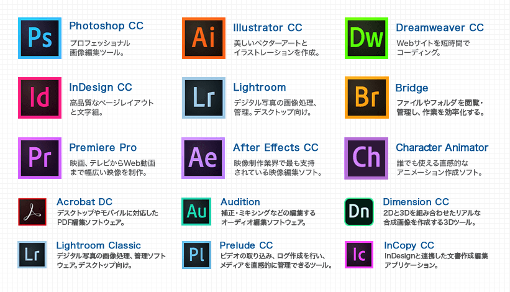Select the Prelude CC Pl icon
Image resolution: width=510 pixels, height=292 pixels.
pyautogui.click(x=196, y=255)
